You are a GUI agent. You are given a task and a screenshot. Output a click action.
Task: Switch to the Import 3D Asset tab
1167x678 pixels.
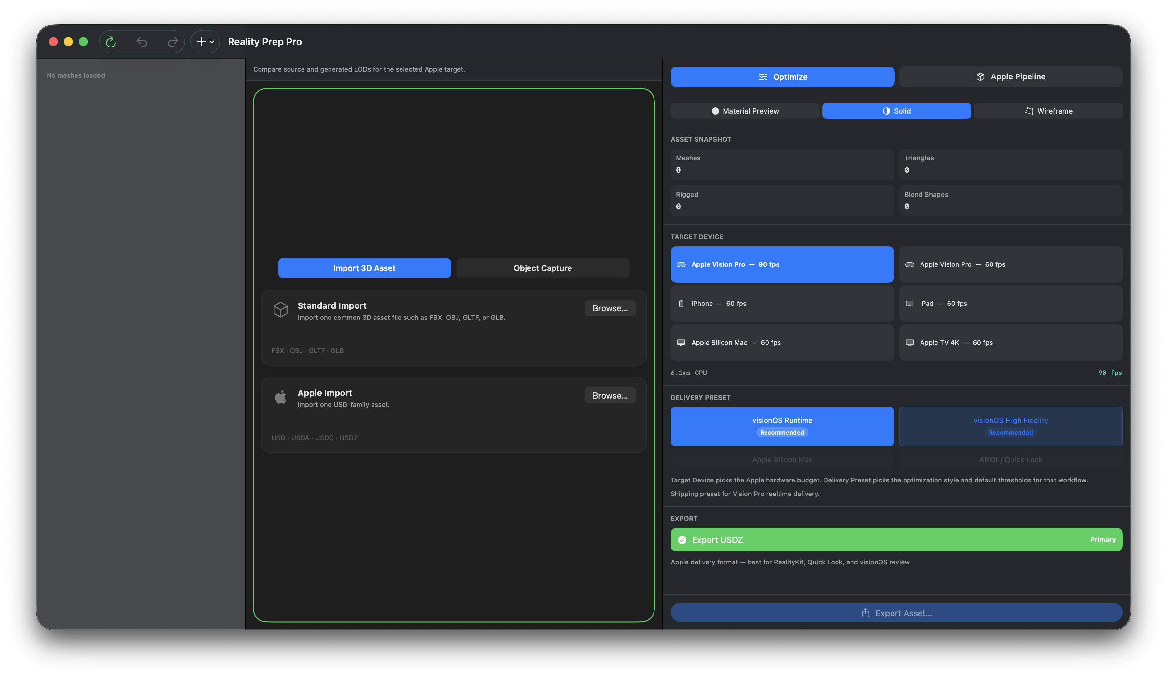tap(364, 268)
